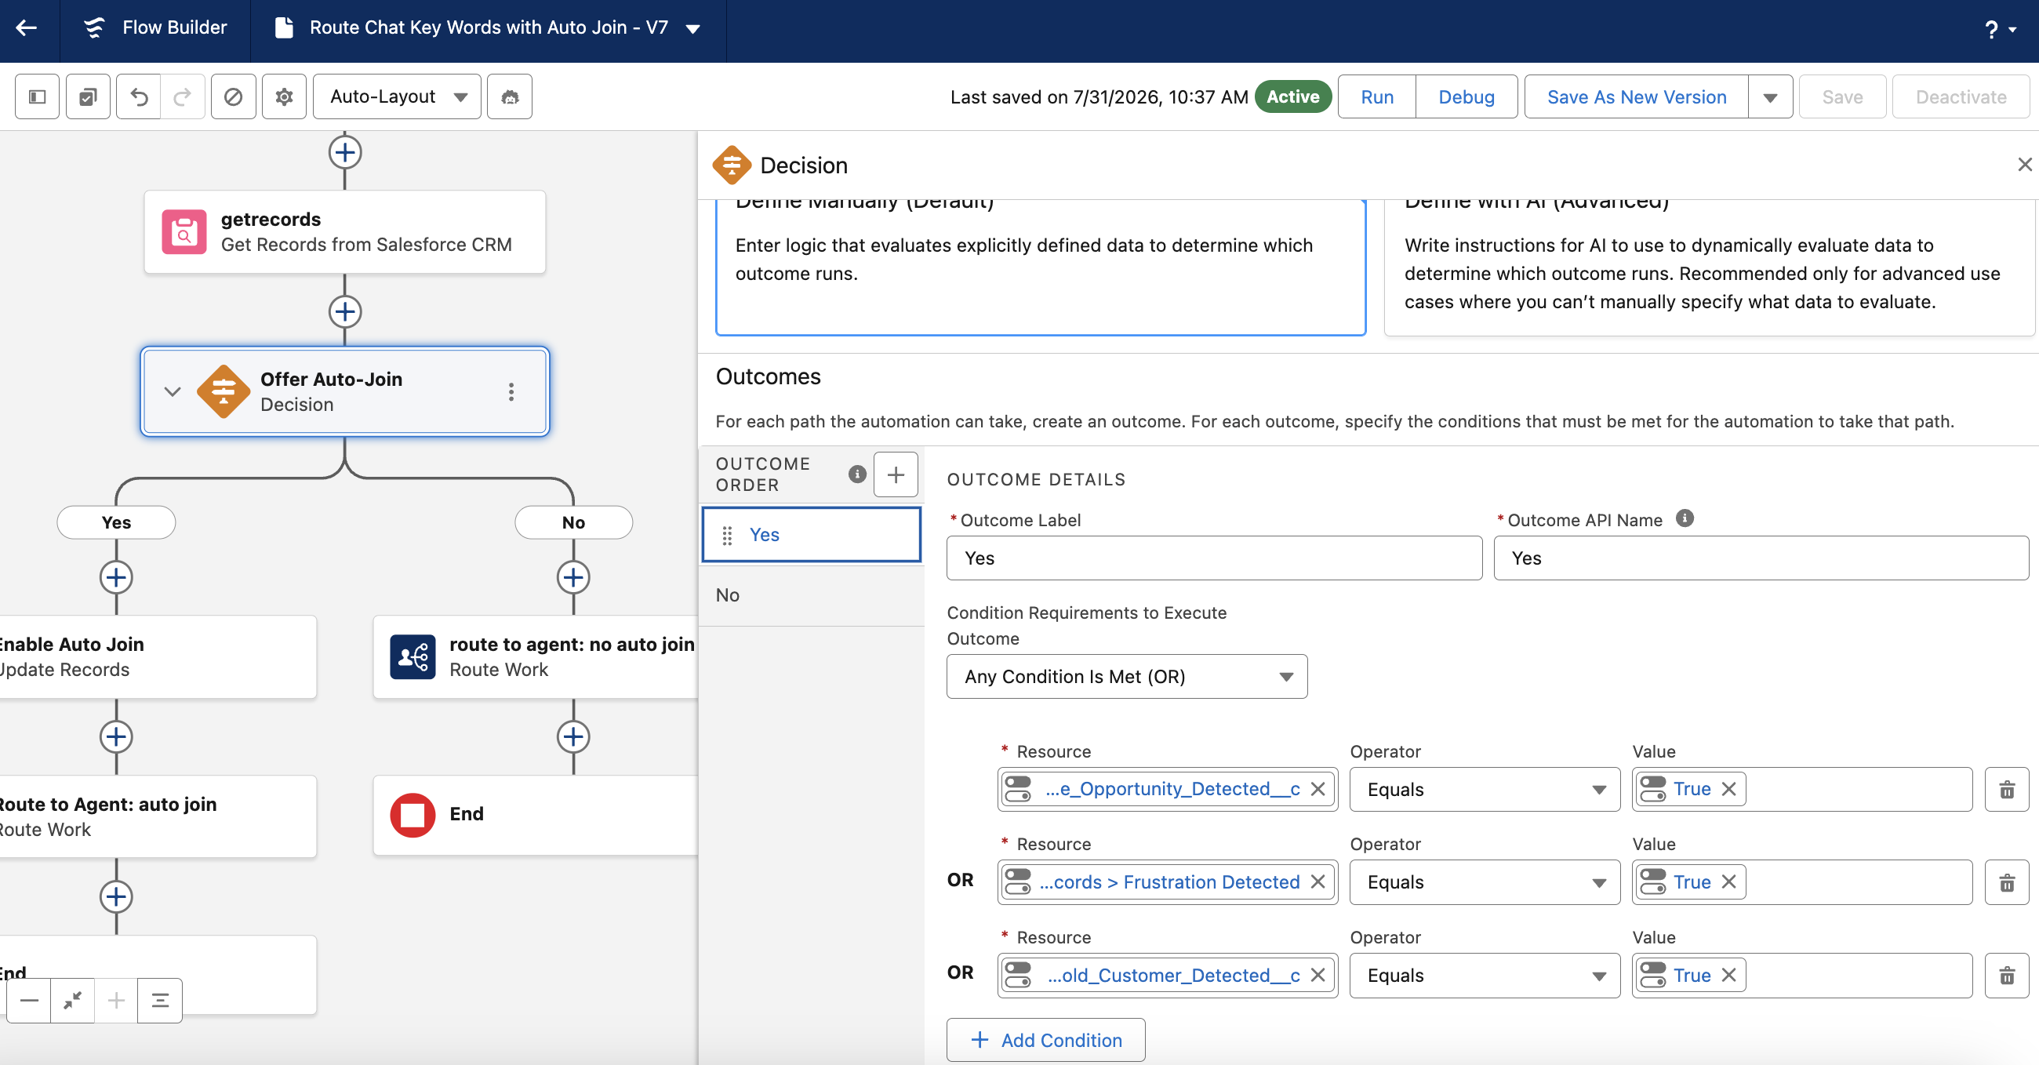Add element under the Yes branch
2039x1065 pixels.
pyautogui.click(x=116, y=577)
